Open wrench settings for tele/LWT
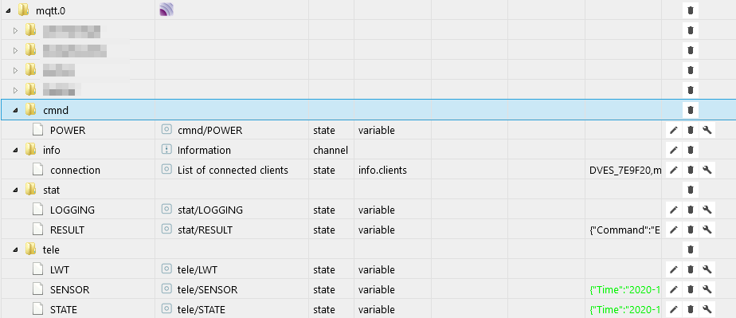The width and height of the screenshot is (736, 318). 707,269
